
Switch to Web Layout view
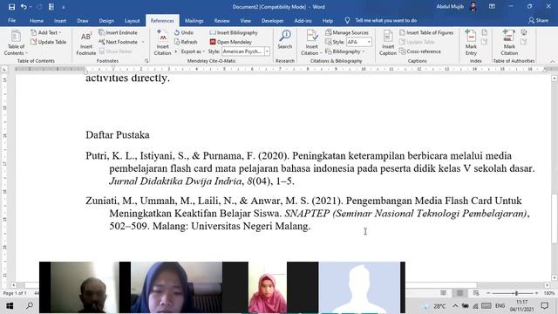476,293
